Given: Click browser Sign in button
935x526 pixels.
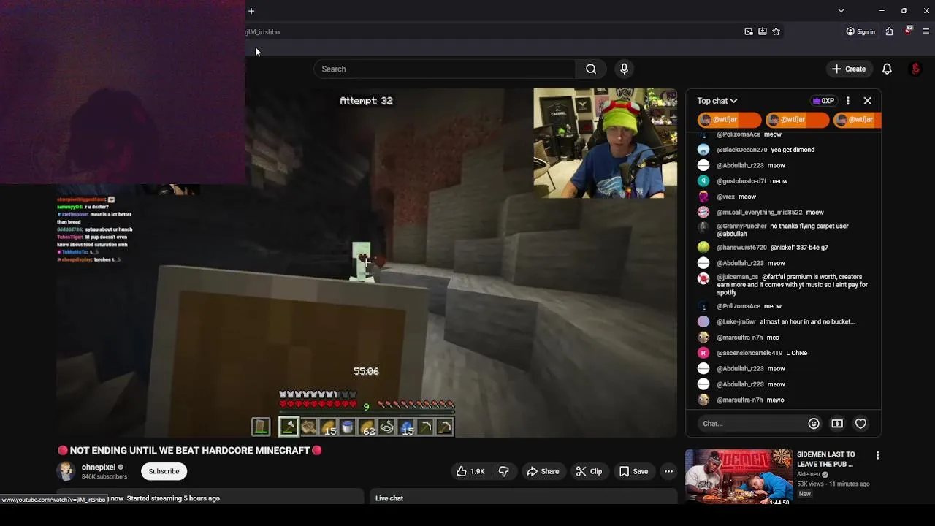Looking at the screenshot, I should tap(860, 31).
